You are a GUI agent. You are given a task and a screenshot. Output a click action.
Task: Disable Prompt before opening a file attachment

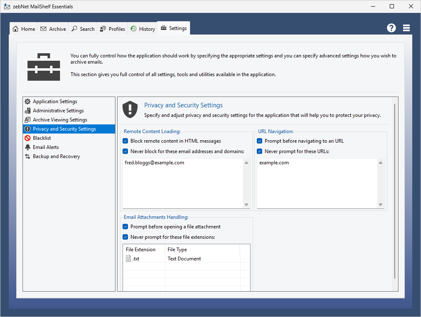click(x=125, y=227)
